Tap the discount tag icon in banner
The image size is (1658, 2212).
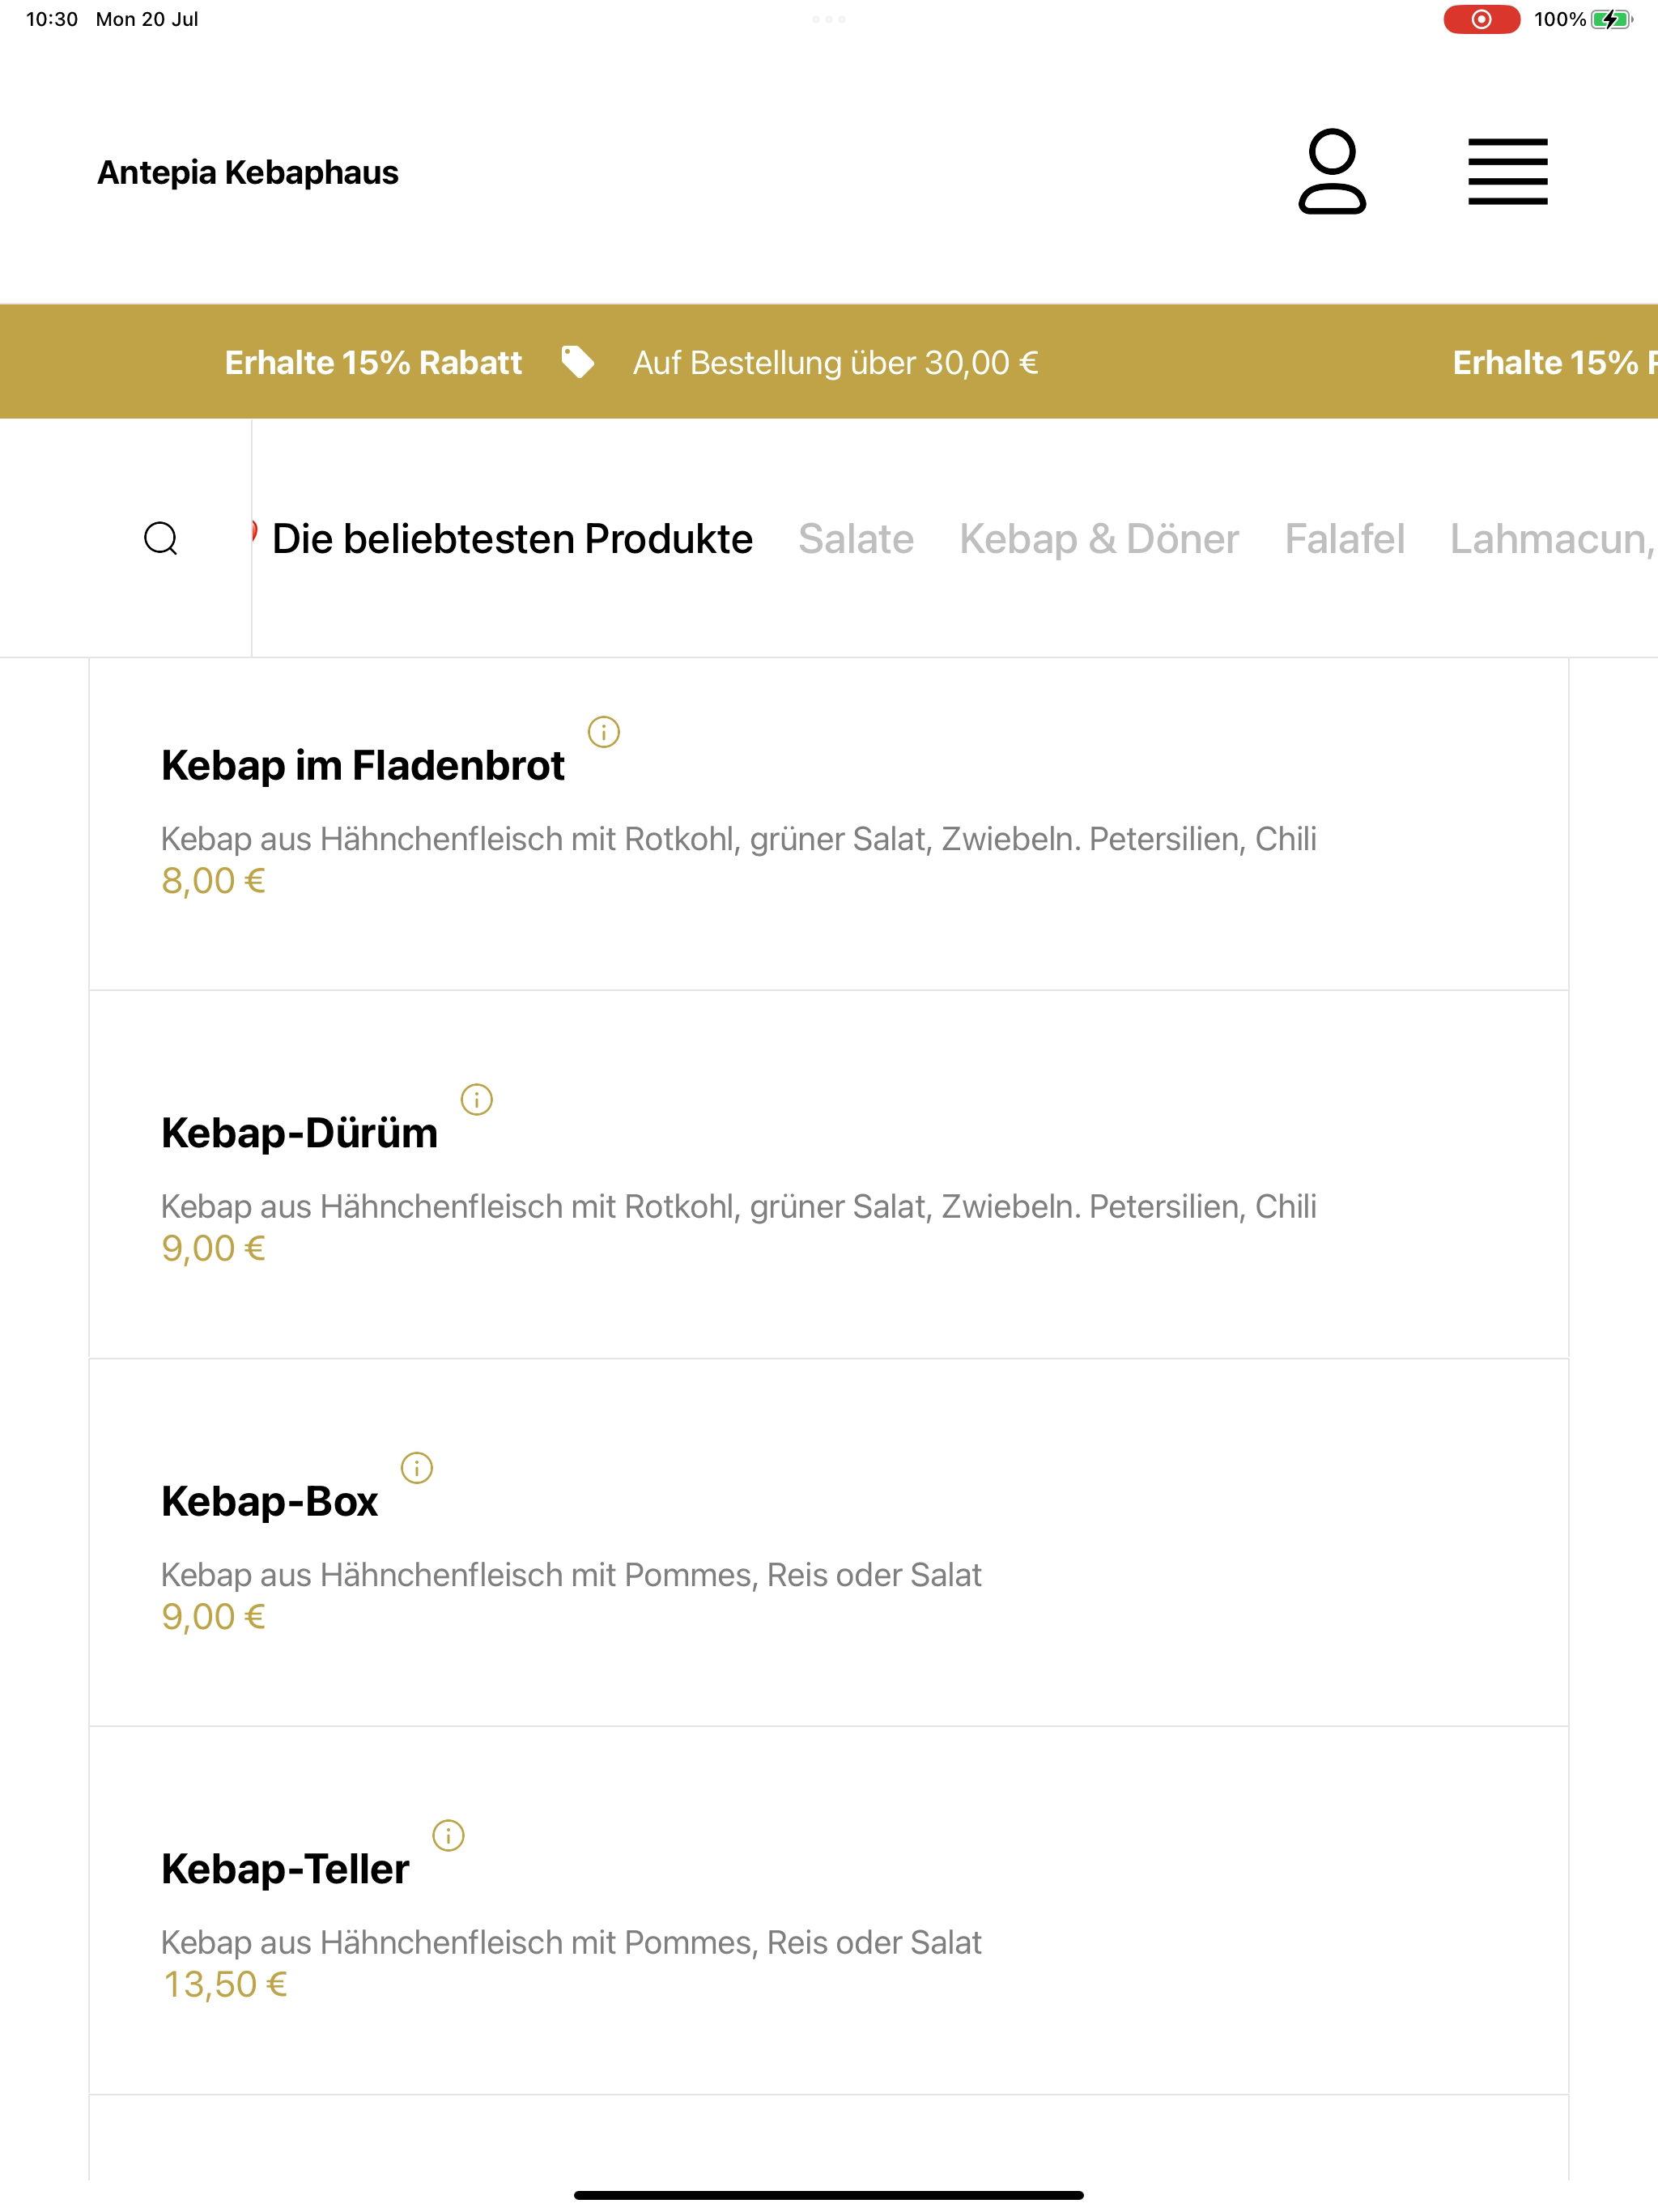point(577,362)
